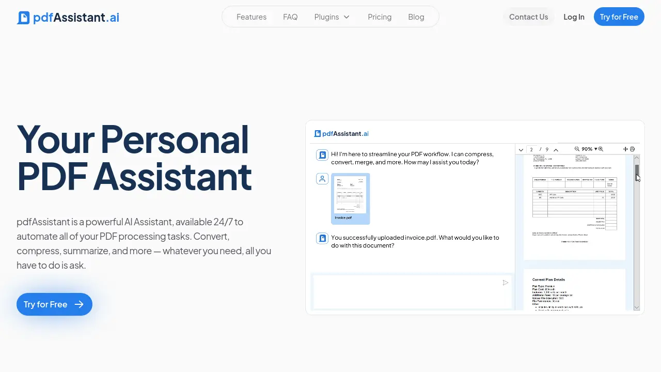
Task: Click the 'Your Personal PDF Assistant' headline
Action: click(134, 158)
